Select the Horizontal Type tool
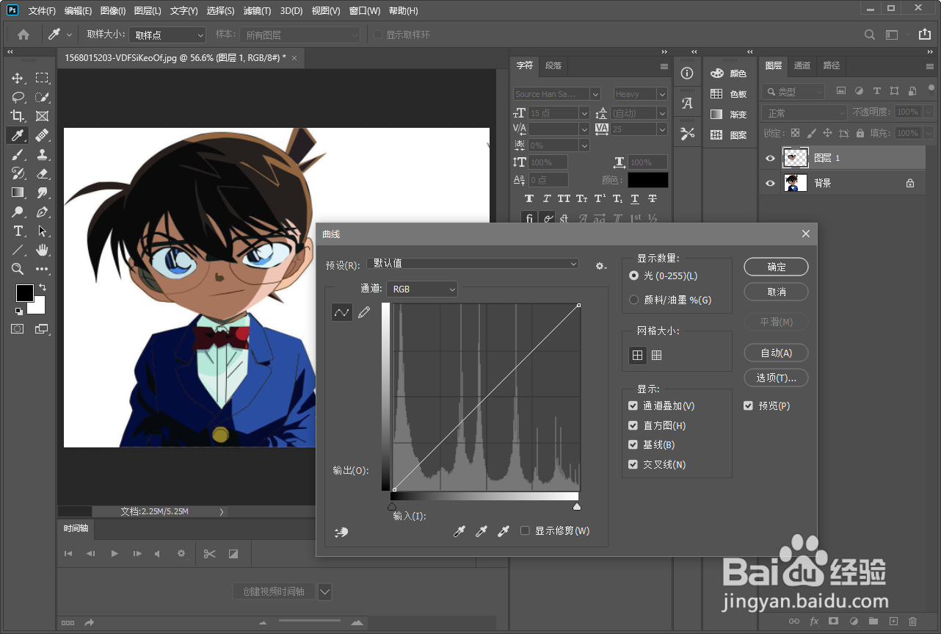Image resolution: width=941 pixels, height=634 pixels. click(18, 231)
